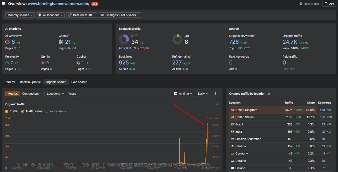Uncheck the Traffic value checkbox
This screenshot has height=172, width=338.
[x=22, y=111]
